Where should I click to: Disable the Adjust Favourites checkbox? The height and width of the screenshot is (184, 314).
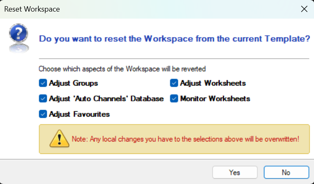43,114
